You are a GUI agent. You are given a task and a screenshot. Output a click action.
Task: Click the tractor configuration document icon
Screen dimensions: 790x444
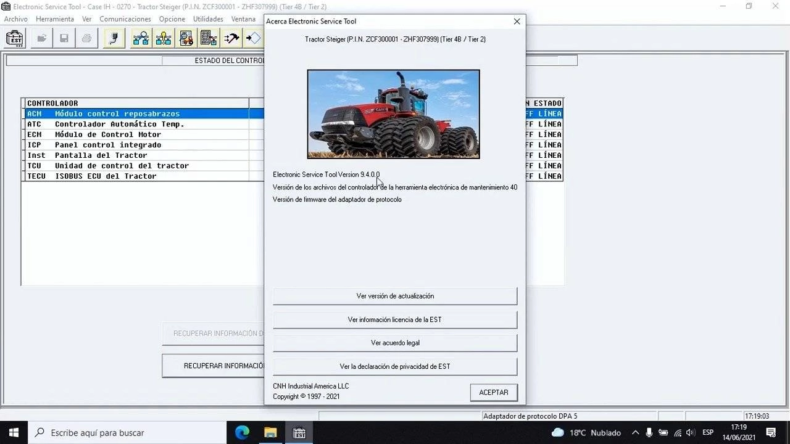[186, 38]
